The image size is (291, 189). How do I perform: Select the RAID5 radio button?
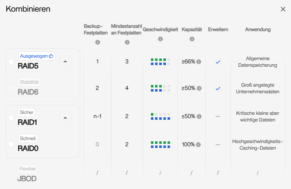click(x=11, y=62)
